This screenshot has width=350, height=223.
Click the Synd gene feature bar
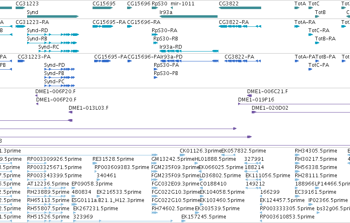click(x=53, y=16)
